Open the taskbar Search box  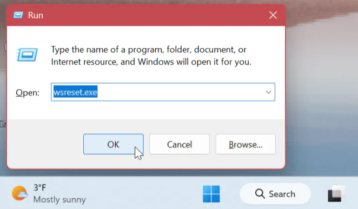(x=275, y=194)
